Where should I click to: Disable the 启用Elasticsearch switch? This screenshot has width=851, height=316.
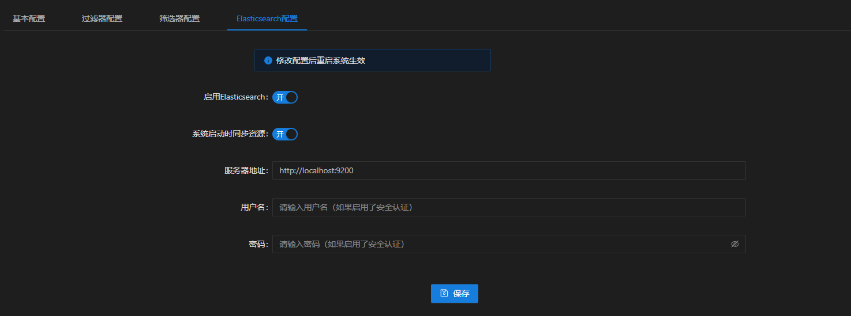pos(285,97)
